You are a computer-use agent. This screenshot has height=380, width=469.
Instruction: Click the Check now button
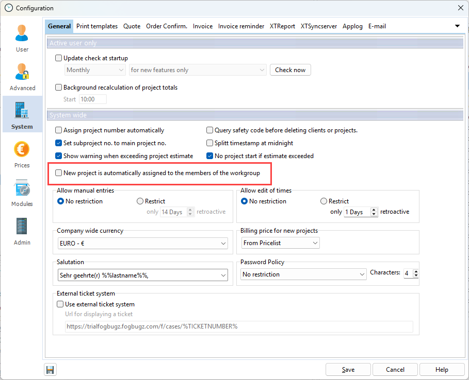pyautogui.click(x=290, y=70)
